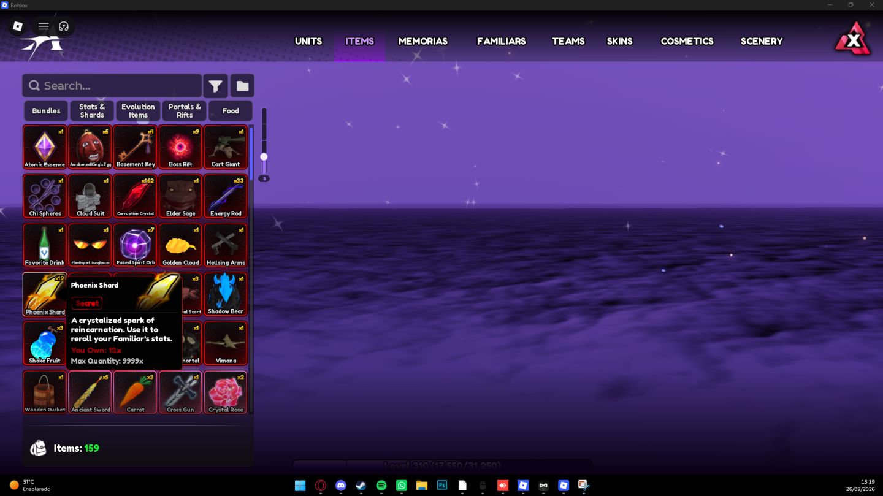Screen dimensions: 883x496
Task: Select the Cart Giant item
Action: tap(226, 147)
